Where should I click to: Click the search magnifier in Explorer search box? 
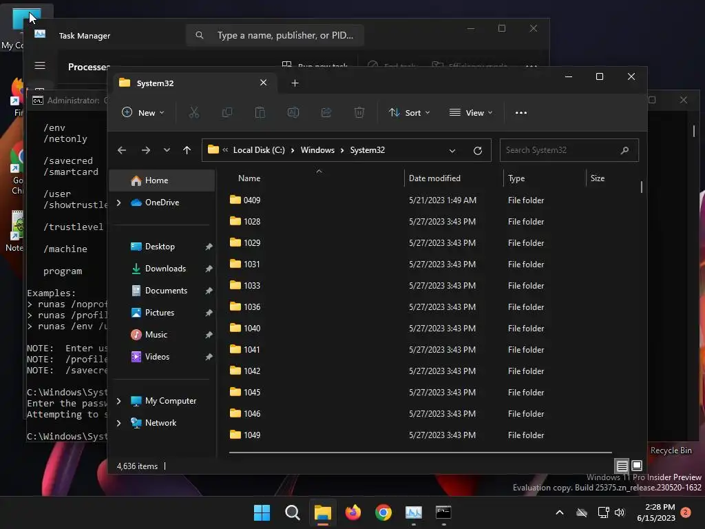[x=624, y=150]
